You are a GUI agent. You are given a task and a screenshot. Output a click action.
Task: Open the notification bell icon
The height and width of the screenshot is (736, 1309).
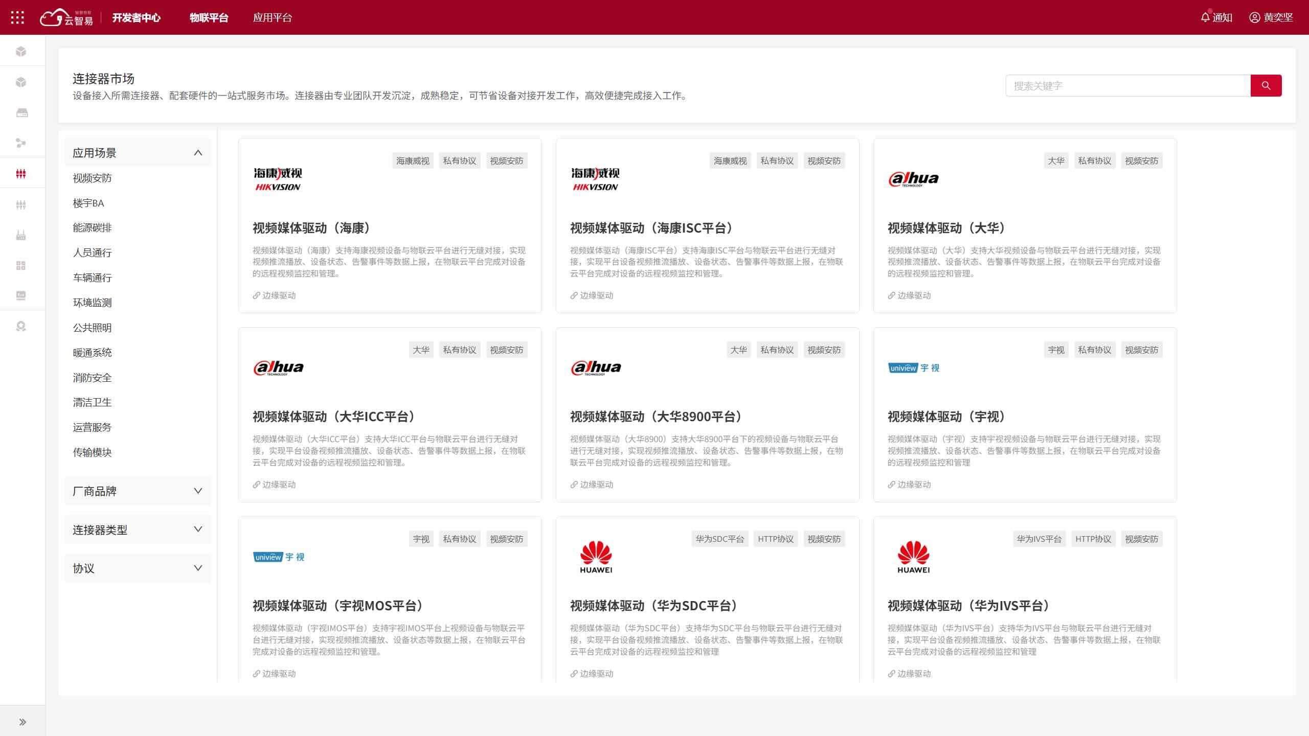(1205, 17)
